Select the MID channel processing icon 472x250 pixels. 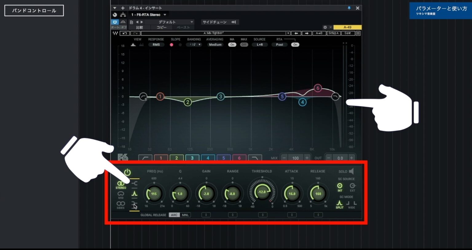(x=121, y=193)
